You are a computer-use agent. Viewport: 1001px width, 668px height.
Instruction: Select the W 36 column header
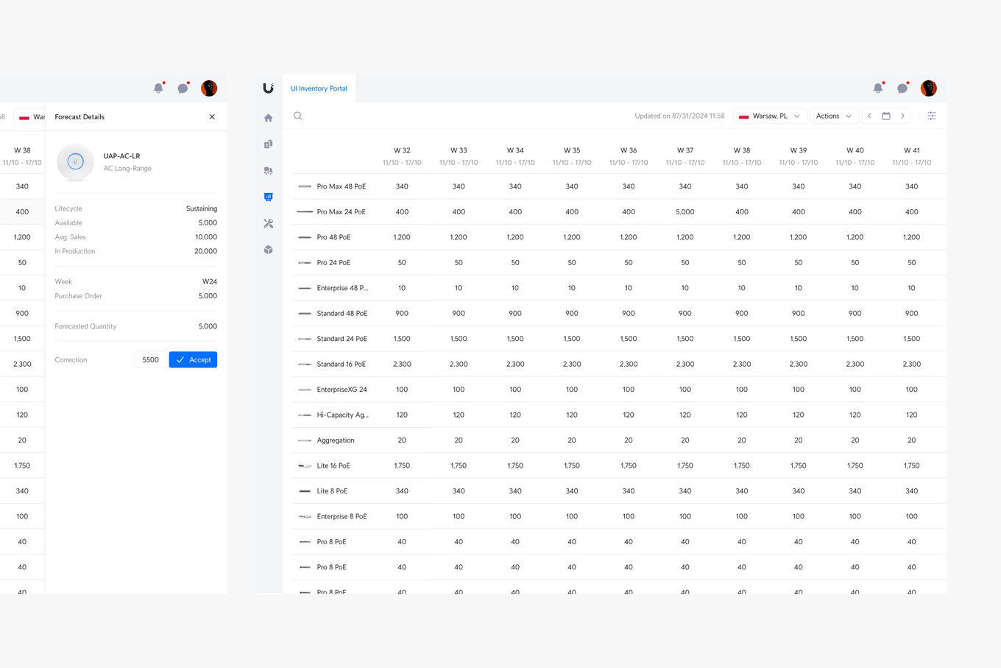[x=629, y=156]
